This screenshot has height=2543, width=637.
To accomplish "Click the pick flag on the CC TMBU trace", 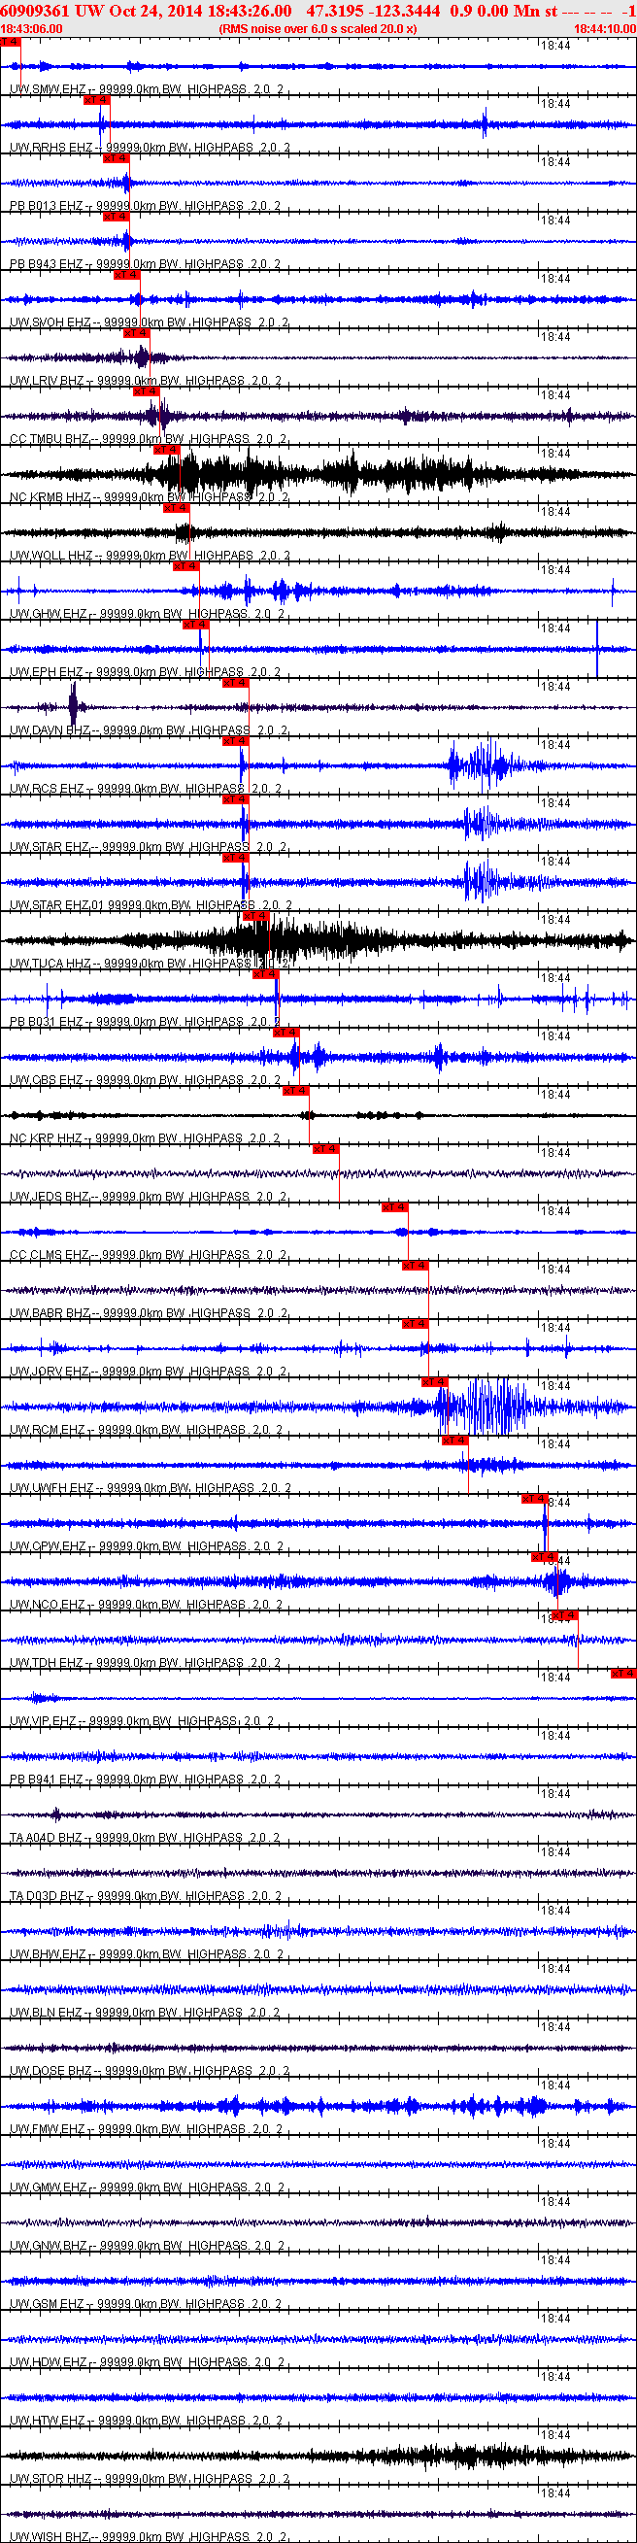I will (x=146, y=390).
